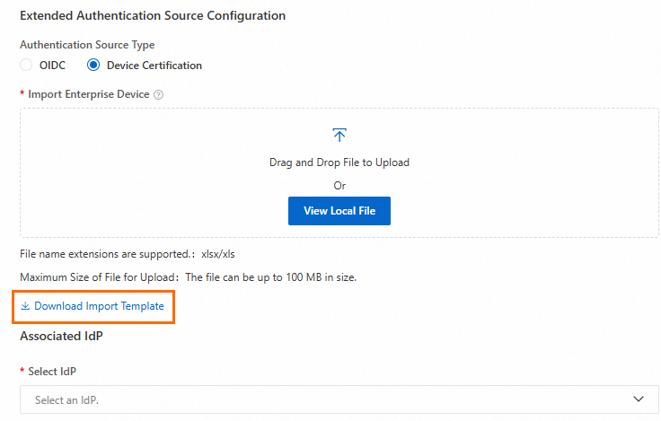Image resolution: width=661 pixels, height=421 pixels.
Task: Click the upload arrow icon in drop zone
Action: [339, 135]
